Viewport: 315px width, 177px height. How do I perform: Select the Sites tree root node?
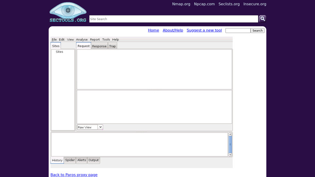(60, 52)
